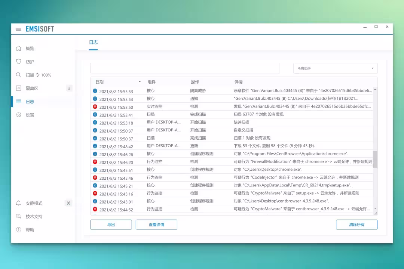Screen dimensions: 404x269
Task: Click the scan magnifier icon
Action: pos(19,75)
